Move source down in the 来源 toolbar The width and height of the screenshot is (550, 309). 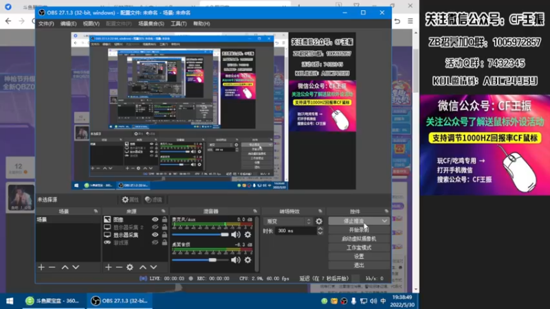point(153,267)
